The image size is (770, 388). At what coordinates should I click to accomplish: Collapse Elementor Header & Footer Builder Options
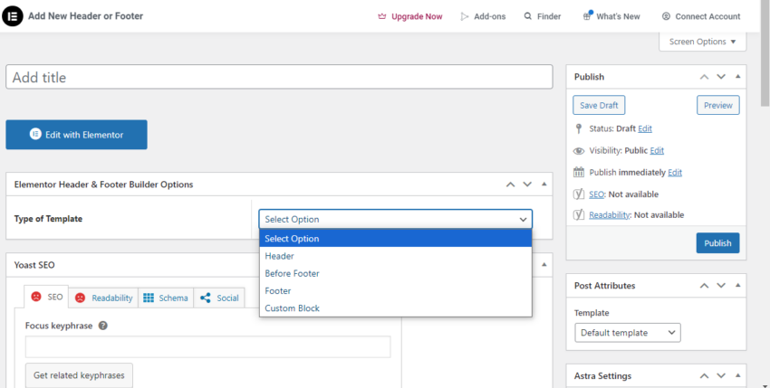coord(544,185)
